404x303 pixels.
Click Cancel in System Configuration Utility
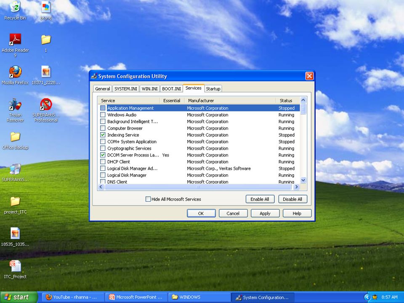coord(233,213)
